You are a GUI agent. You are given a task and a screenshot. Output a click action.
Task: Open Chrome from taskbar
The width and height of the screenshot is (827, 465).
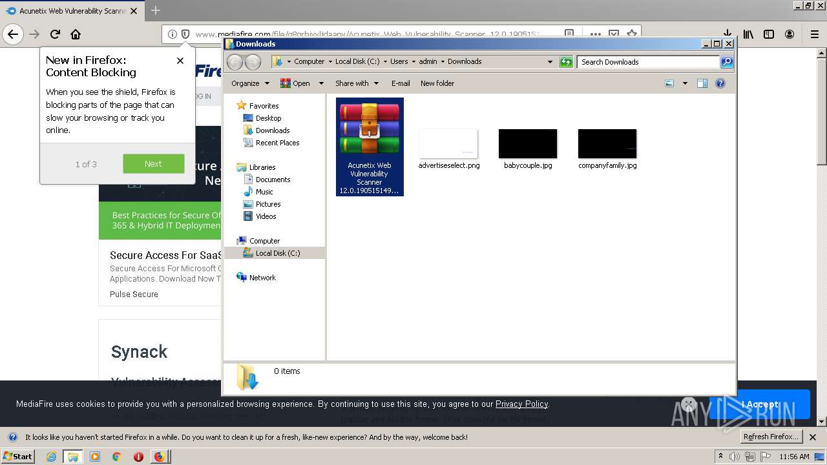[x=116, y=457]
